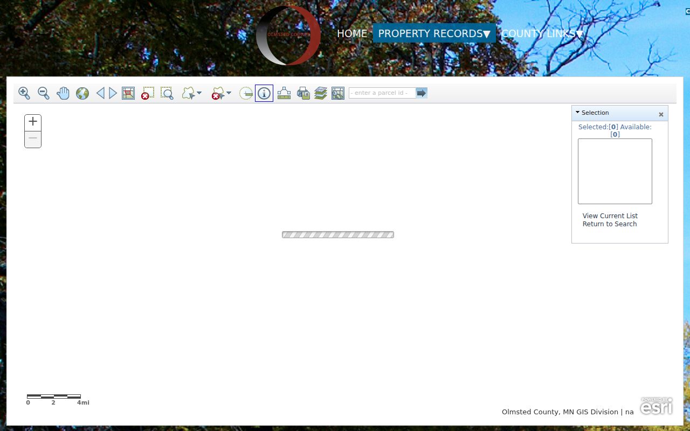Open dropdown arrow beside unselect features tool
The image size is (690, 431).
tap(229, 93)
